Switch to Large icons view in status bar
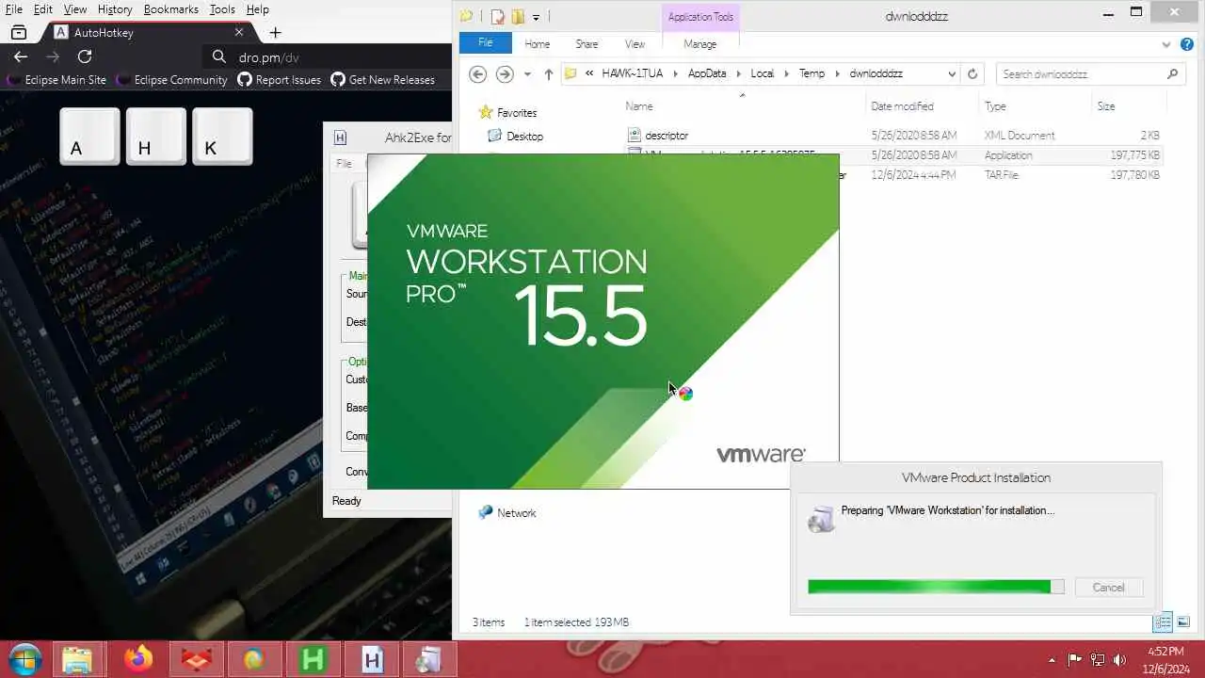Viewport: 1205px width, 678px height. 1183,621
